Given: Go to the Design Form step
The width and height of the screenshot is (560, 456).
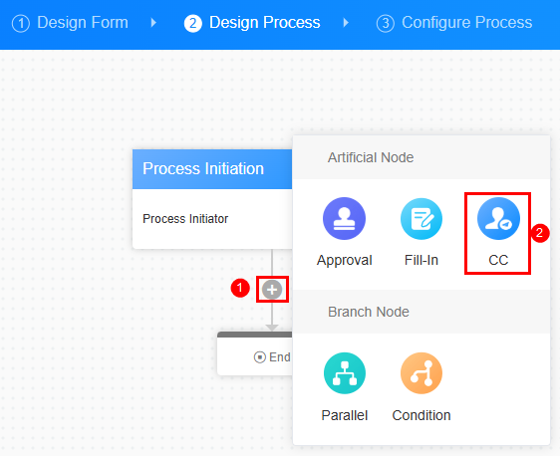Looking at the screenshot, I should click(x=83, y=23).
